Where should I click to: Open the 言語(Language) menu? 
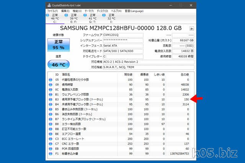pyautogui.click(x=134, y=11)
